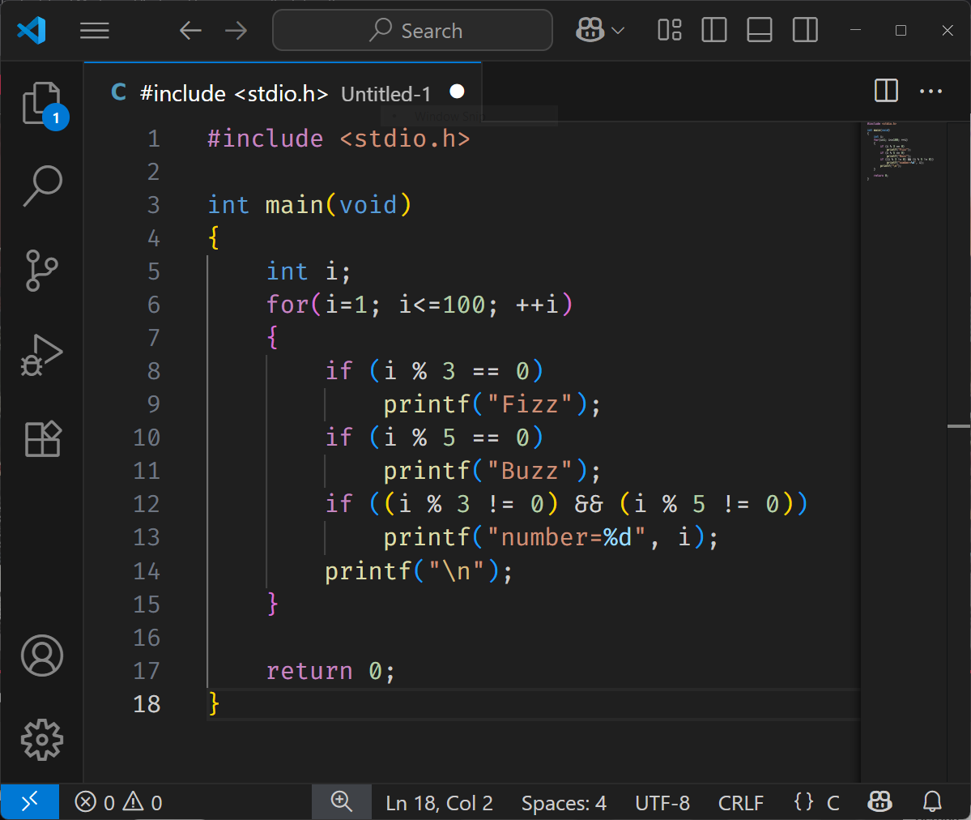Click line number 1 in the gutter
This screenshot has width=971, height=820.
154,139
